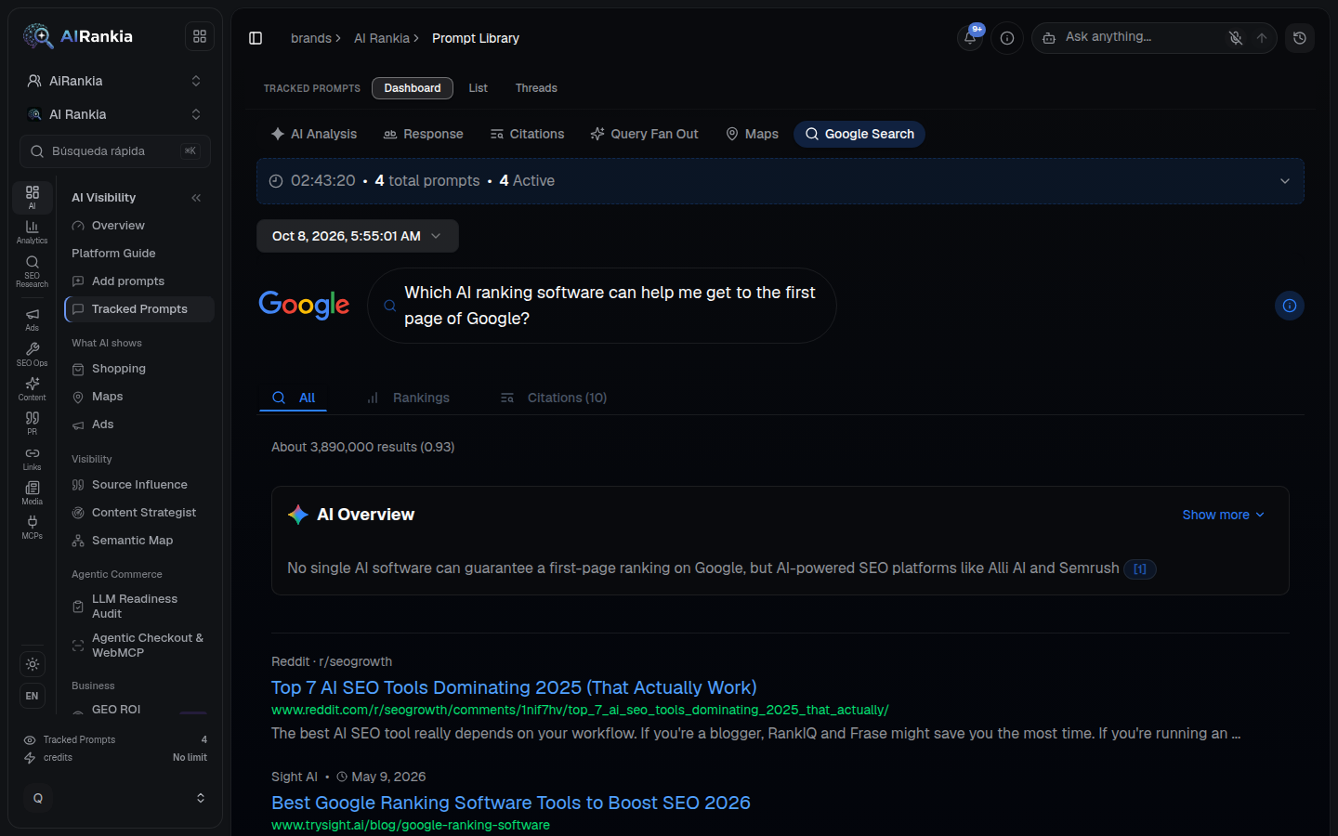
Task: Open the app grid icon beside AIRankia logo
Action: (199, 36)
